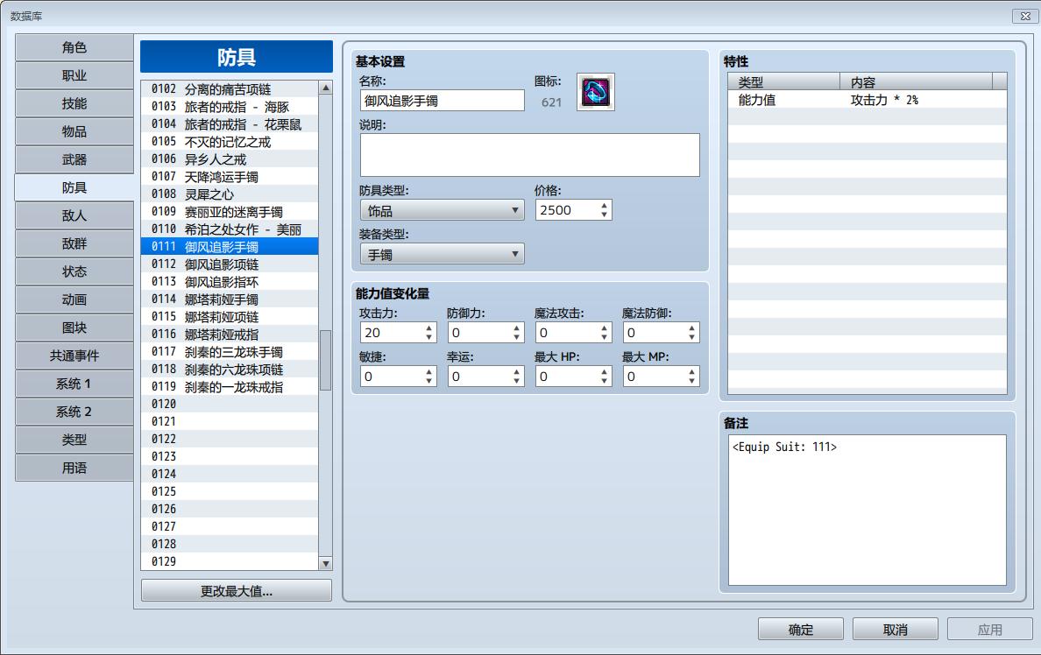The image size is (1041, 655).
Task: Open the 技能 tab
Action: (74, 103)
